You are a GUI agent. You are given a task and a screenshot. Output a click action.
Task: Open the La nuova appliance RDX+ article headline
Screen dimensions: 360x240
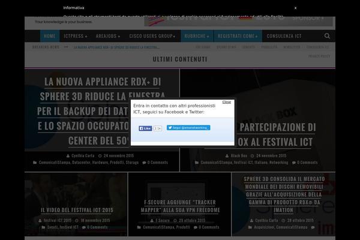(x=102, y=111)
